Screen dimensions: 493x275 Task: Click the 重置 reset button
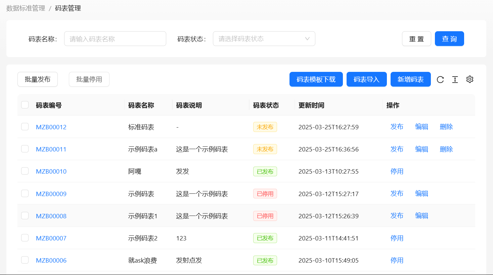[x=416, y=39]
